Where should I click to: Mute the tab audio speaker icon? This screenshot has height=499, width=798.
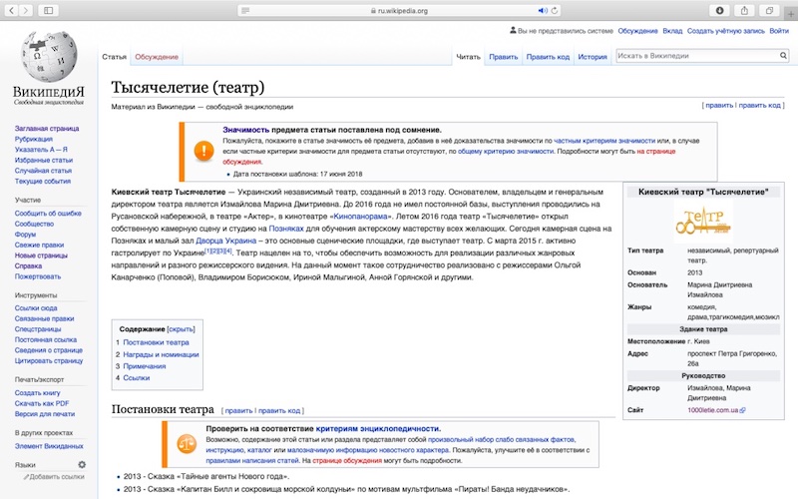[543, 10]
